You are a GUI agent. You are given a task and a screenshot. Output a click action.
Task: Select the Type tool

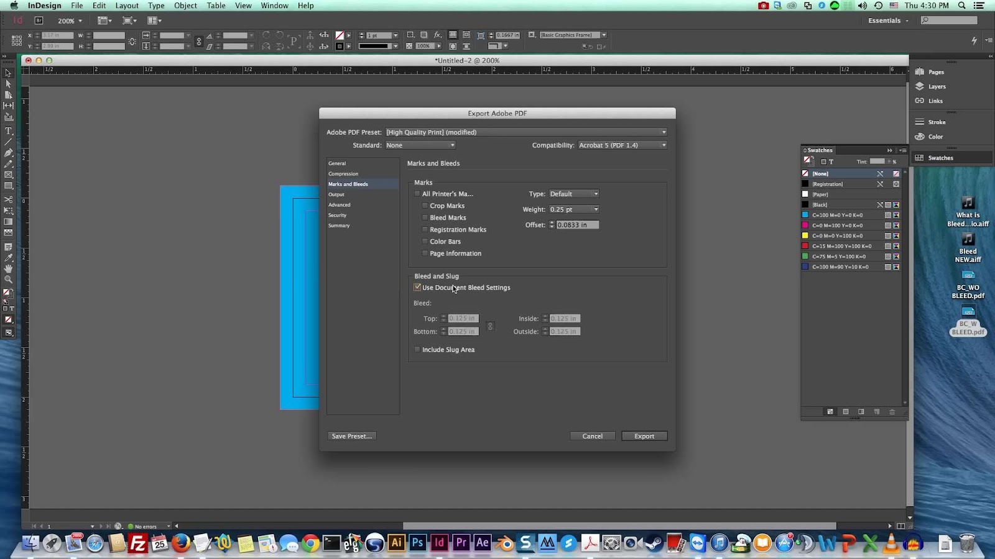[x=8, y=131]
